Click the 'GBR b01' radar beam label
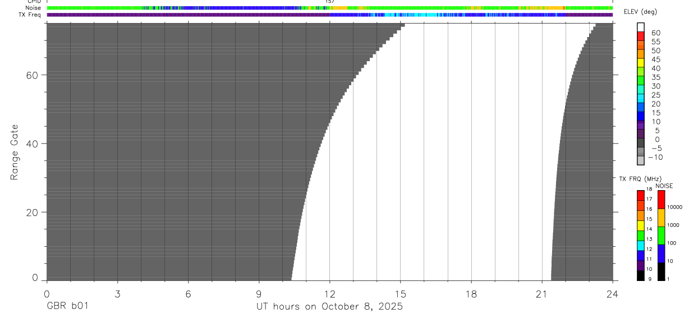Viewport: 689px width, 318px height. click(67, 306)
